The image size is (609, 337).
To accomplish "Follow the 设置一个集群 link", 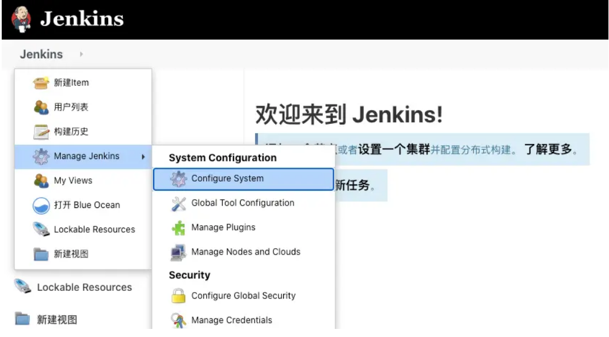I will [x=394, y=149].
